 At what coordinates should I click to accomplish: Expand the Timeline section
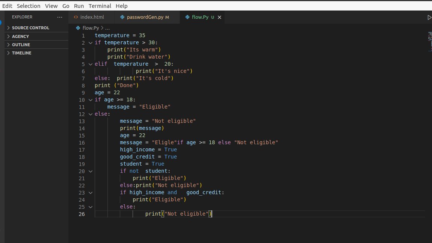tap(36, 53)
